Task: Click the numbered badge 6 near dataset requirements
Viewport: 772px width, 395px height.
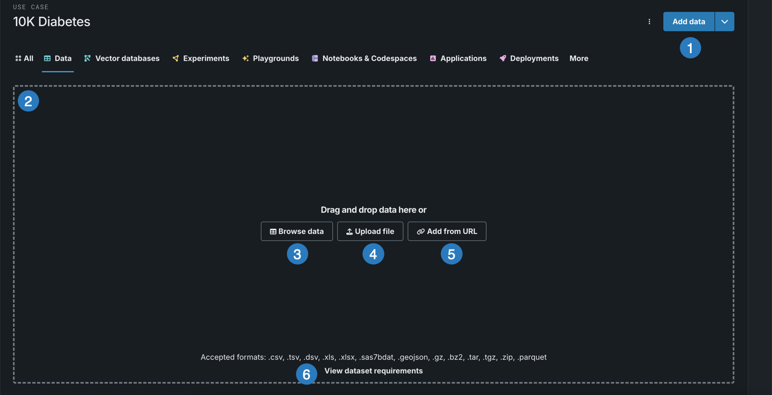Action: click(x=306, y=374)
